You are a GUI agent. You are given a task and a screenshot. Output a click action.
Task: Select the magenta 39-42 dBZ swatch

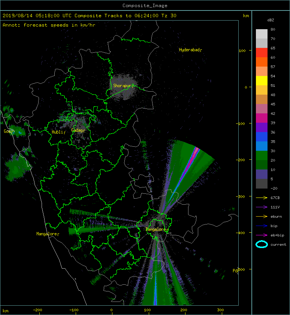point(262,118)
